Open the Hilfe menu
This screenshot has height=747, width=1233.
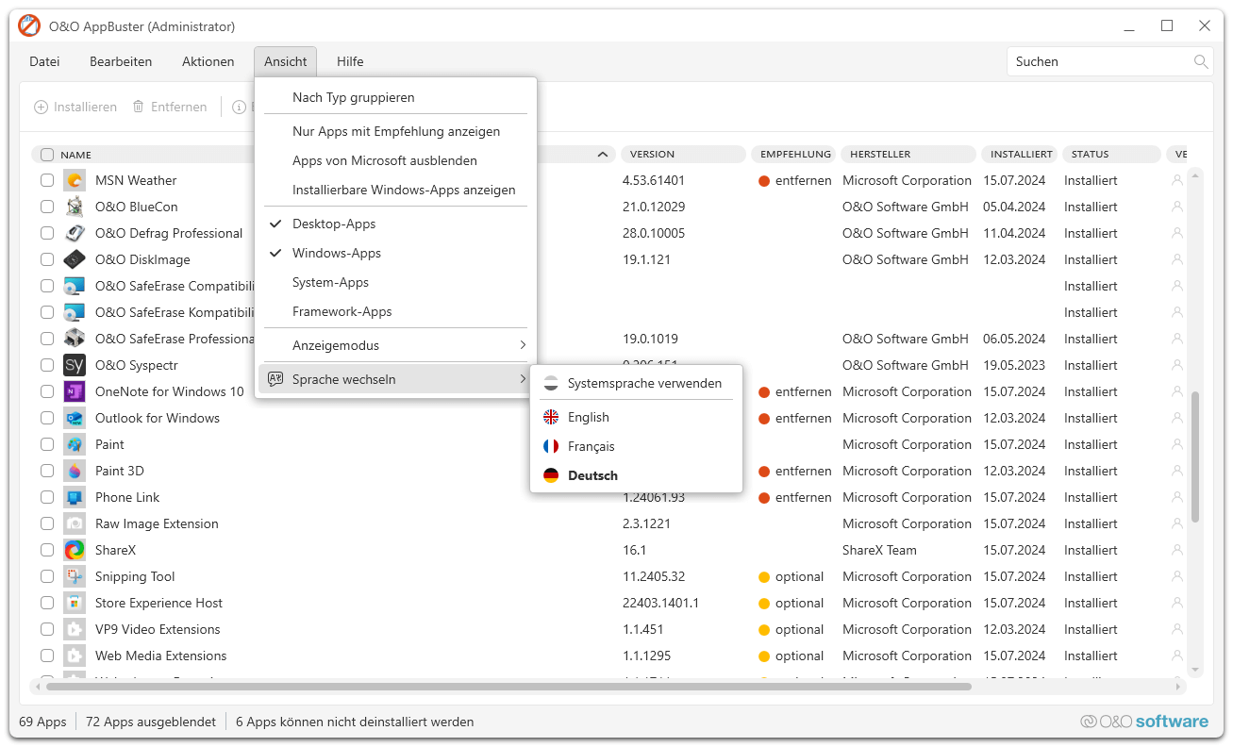350,61
